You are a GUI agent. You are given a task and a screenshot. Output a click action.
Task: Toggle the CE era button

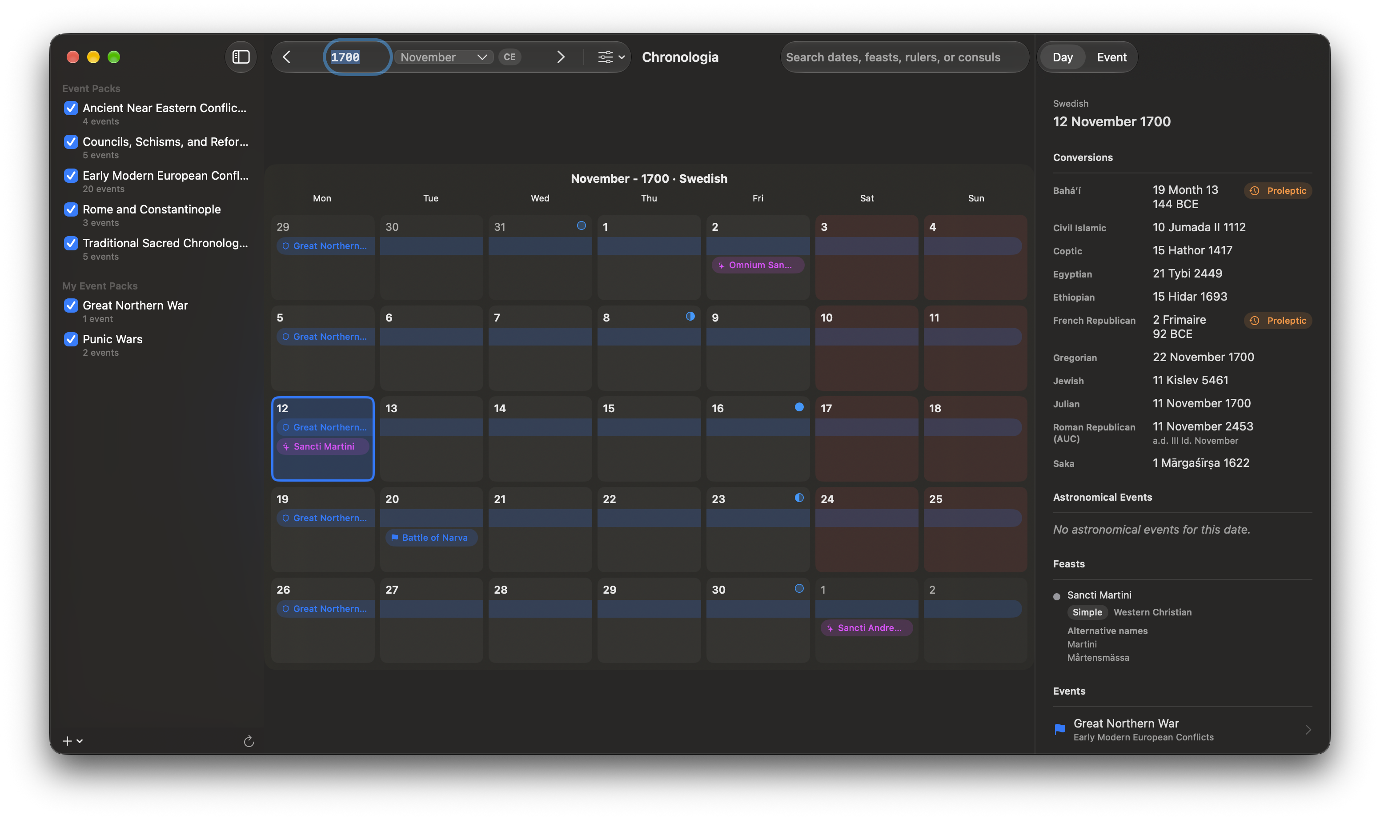pyautogui.click(x=509, y=57)
